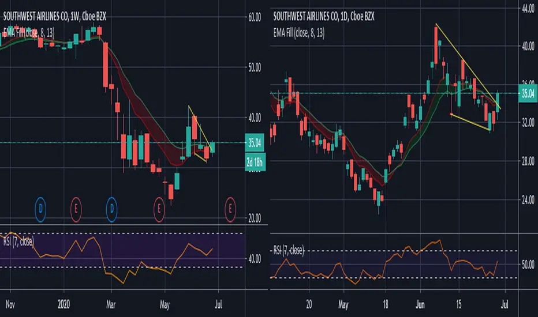This screenshot has height=317, width=538.
Task: Click the 20.00 price axis label
Action: point(255,218)
